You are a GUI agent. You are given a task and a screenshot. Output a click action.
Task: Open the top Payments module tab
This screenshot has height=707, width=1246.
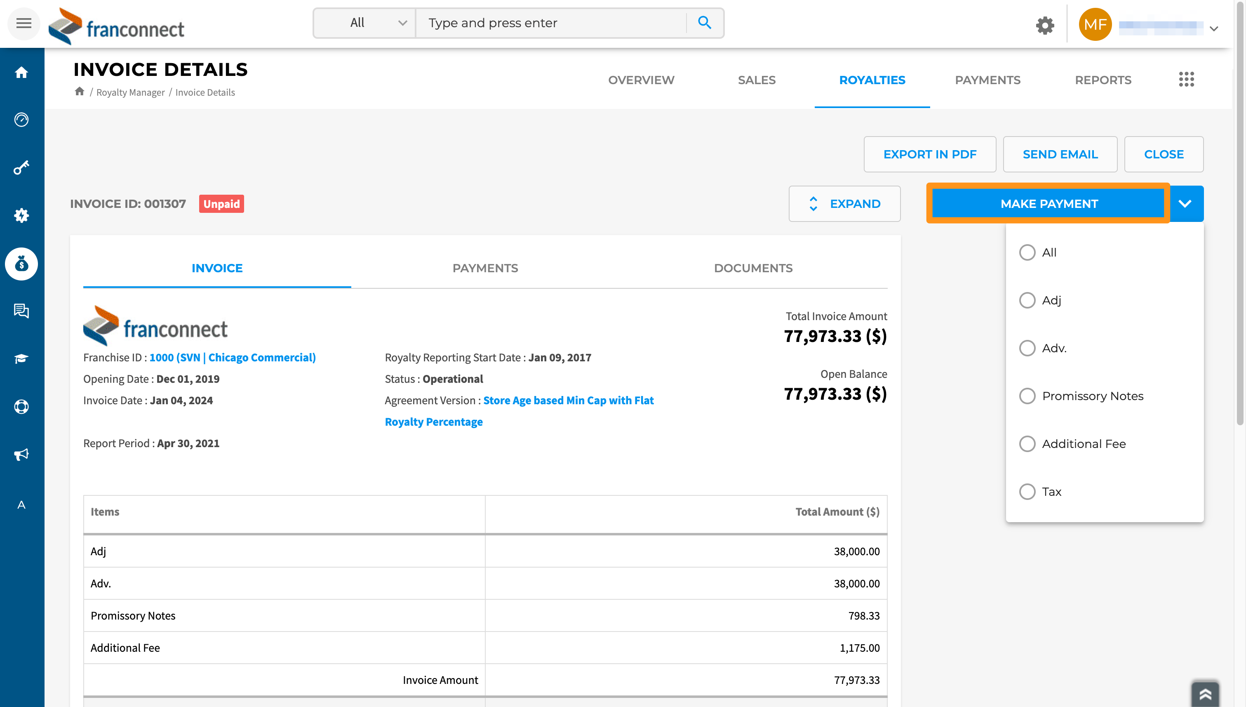(x=987, y=80)
